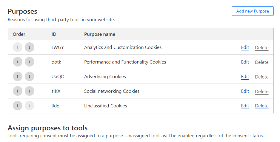
Task: Edit the Unclassified Cookies purpose
Action: (x=245, y=106)
